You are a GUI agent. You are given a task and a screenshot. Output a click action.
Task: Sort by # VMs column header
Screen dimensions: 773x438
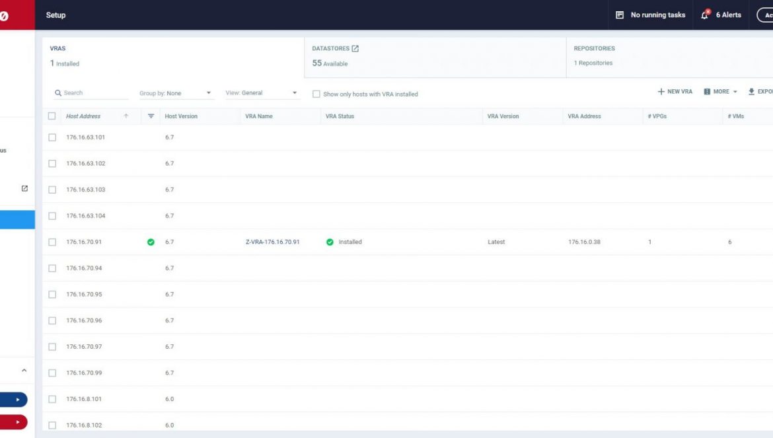735,116
